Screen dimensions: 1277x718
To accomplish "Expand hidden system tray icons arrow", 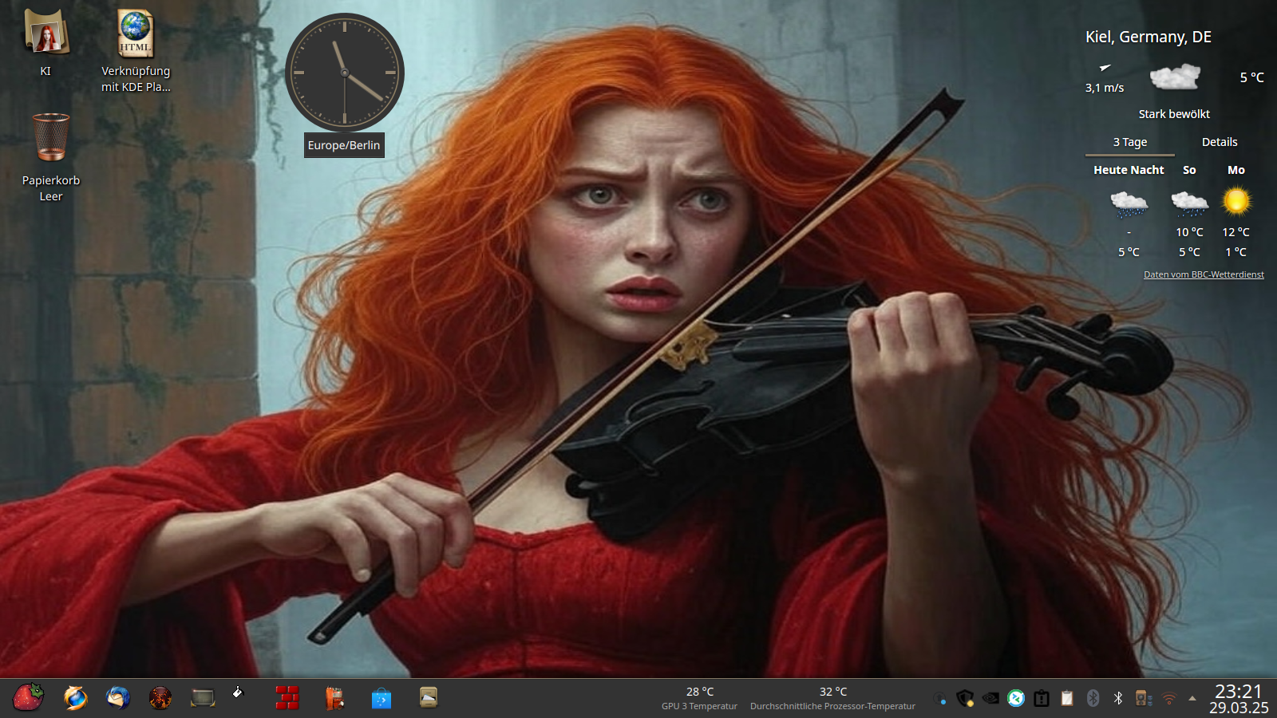I will coord(1192,699).
